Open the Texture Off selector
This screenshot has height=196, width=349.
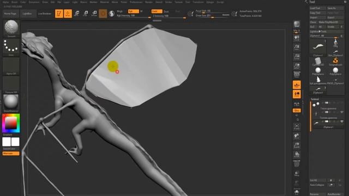(x=11, y=85)
